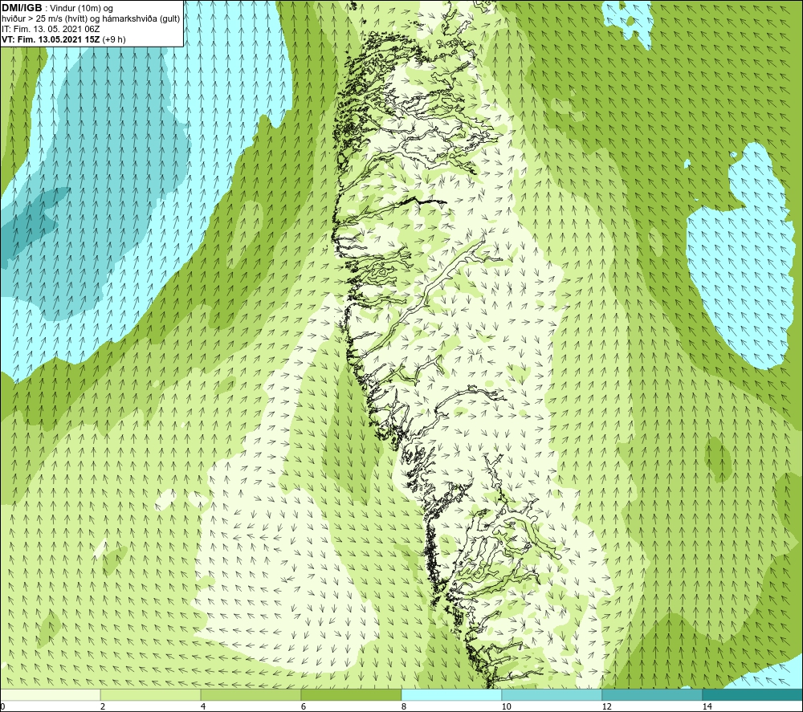This screenshot has width=803, height=712.
Task: Click the 'IT: Fim. 13. 05. 2021 06Z' line
Action: tap(51, 29)
